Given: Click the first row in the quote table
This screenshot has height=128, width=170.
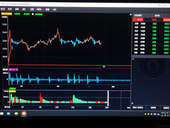Looking at the screenshot, I should (x=151, y=24).
